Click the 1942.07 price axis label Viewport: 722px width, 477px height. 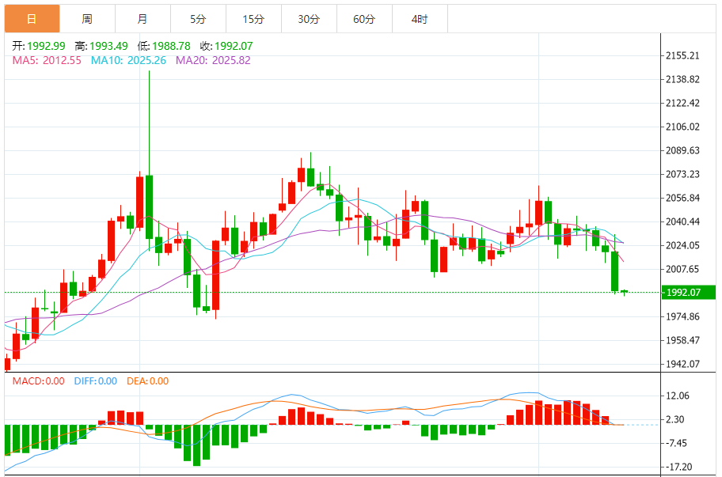pyautogui.click(x=682, y=364)
